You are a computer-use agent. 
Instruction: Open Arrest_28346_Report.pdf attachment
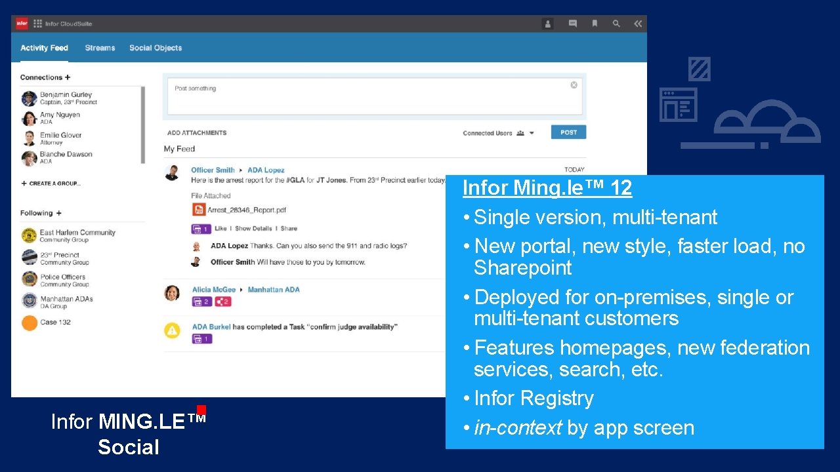(x=247, y=210)
